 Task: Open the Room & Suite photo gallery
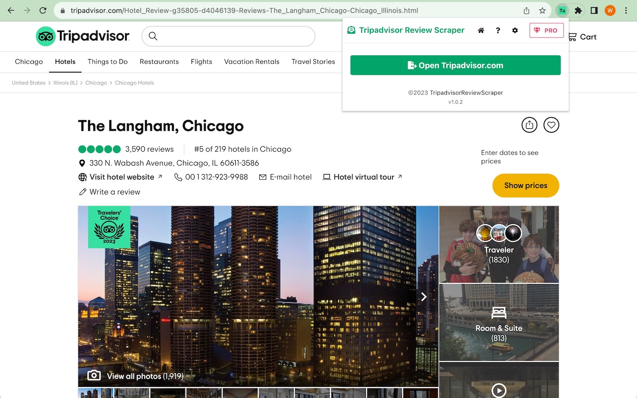pos(499,322)
